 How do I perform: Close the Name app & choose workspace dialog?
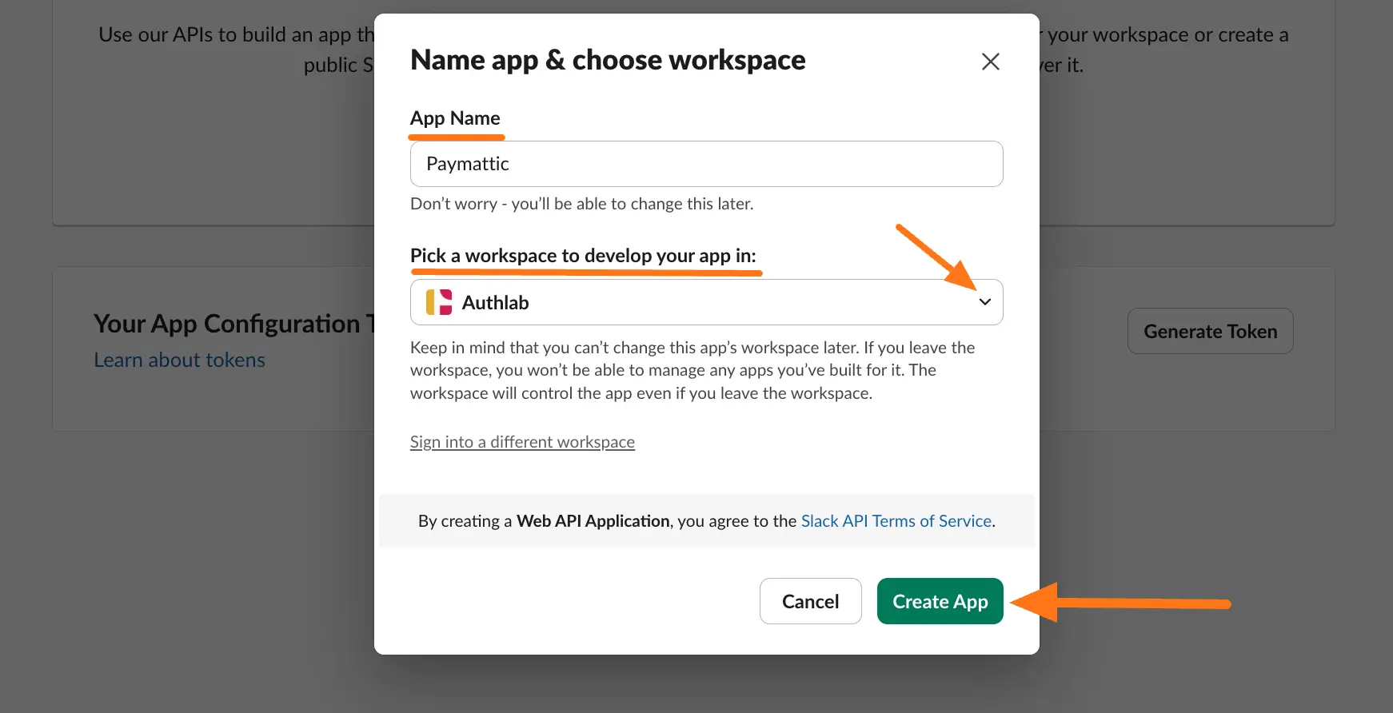(990, 62)
